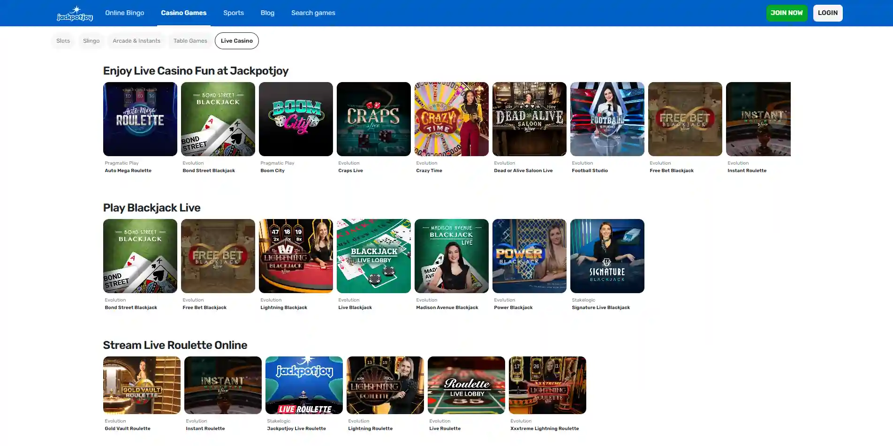The width and height of the screenshot is (893, 446).
Task: Select the Table Games tab
Action: pyautogui.click(x=190, y=41)
